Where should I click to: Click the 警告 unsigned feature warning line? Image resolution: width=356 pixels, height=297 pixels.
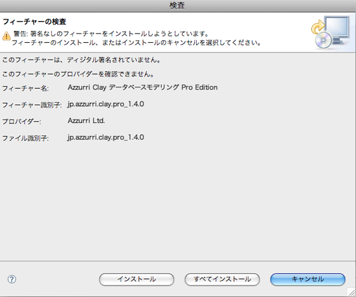(x=111, y=34)
